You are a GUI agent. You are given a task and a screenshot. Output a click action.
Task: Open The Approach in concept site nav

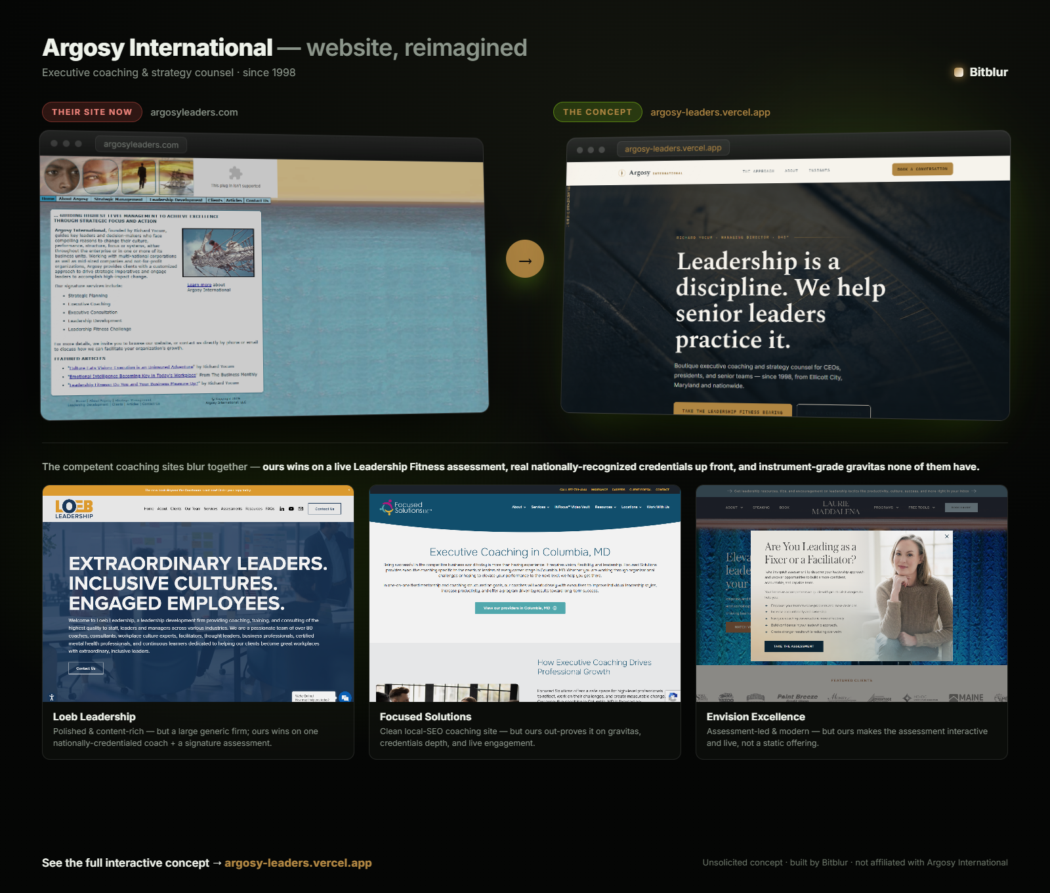click(759, 171)
